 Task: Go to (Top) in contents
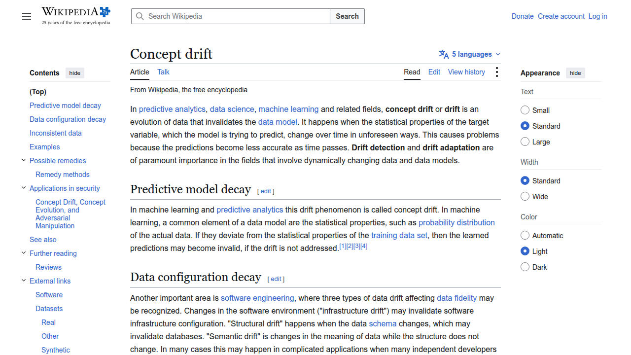point(38,92)
